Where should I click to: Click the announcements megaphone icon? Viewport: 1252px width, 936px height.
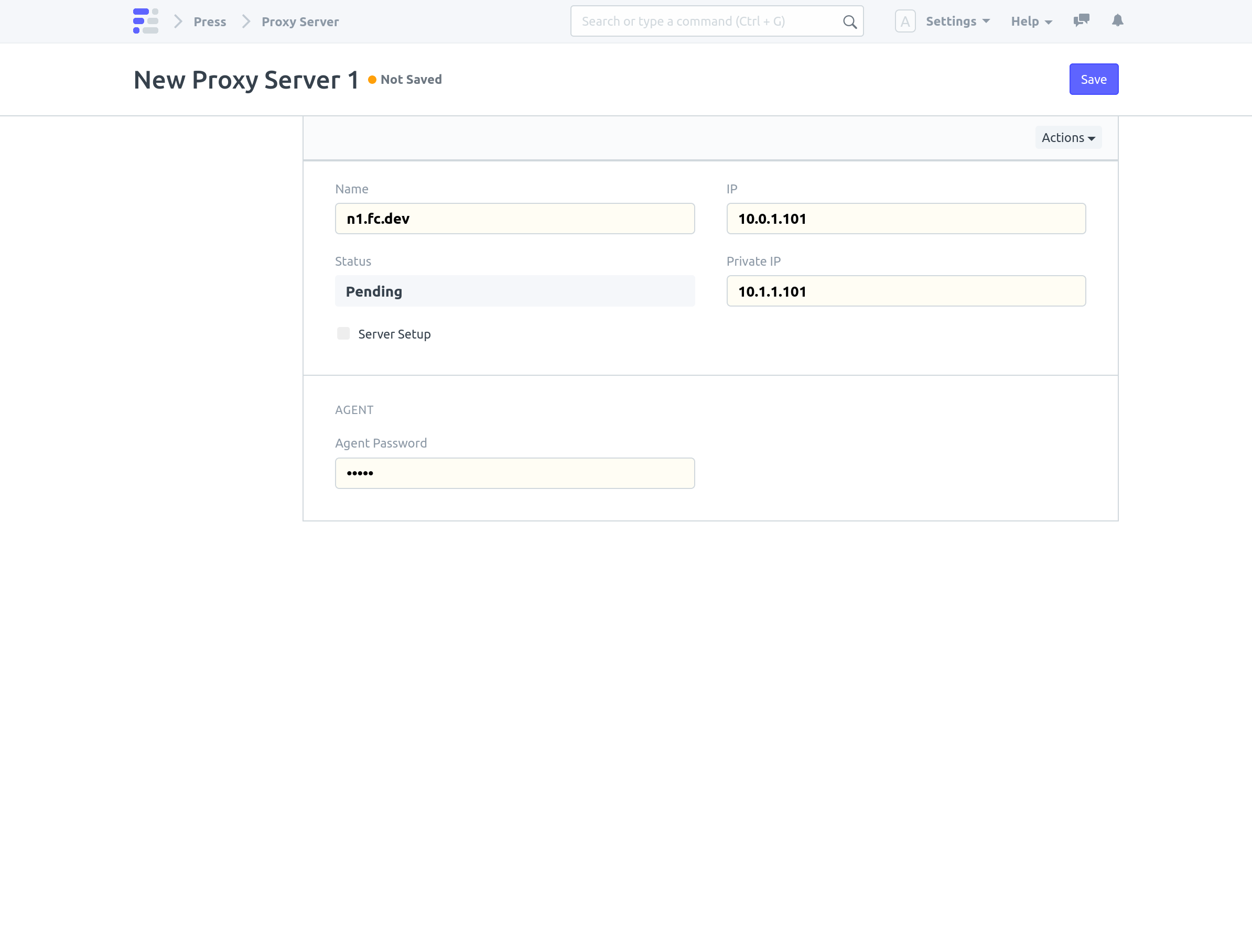pyautogui.click(x=1082, y=20)
